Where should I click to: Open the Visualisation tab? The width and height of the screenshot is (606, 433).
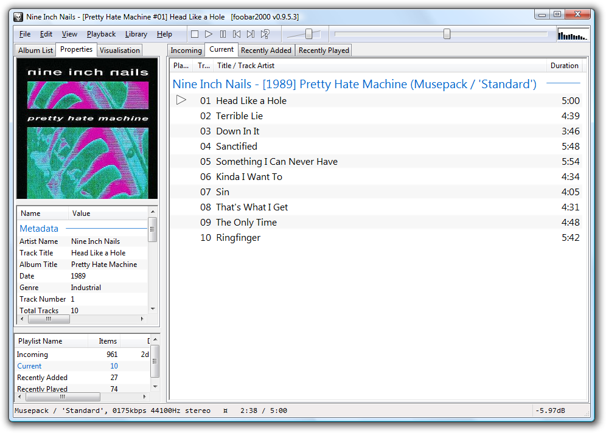point(119,50)
